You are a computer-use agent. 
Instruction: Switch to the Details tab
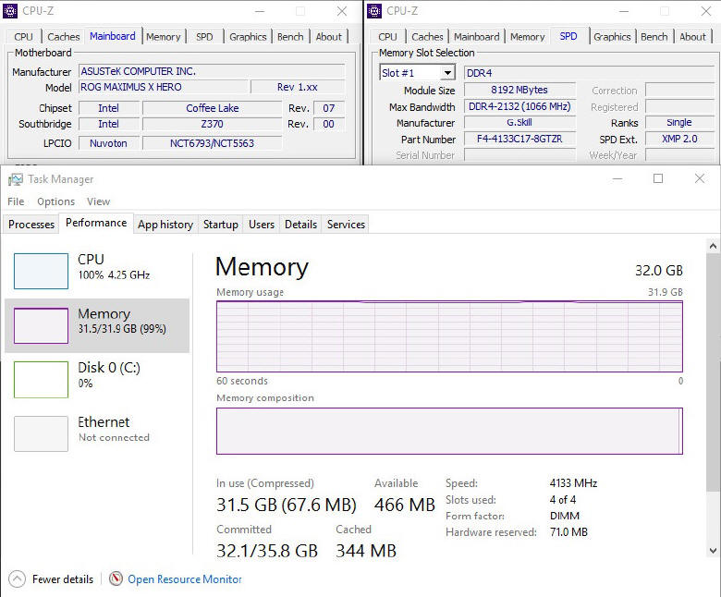(300, 225)
